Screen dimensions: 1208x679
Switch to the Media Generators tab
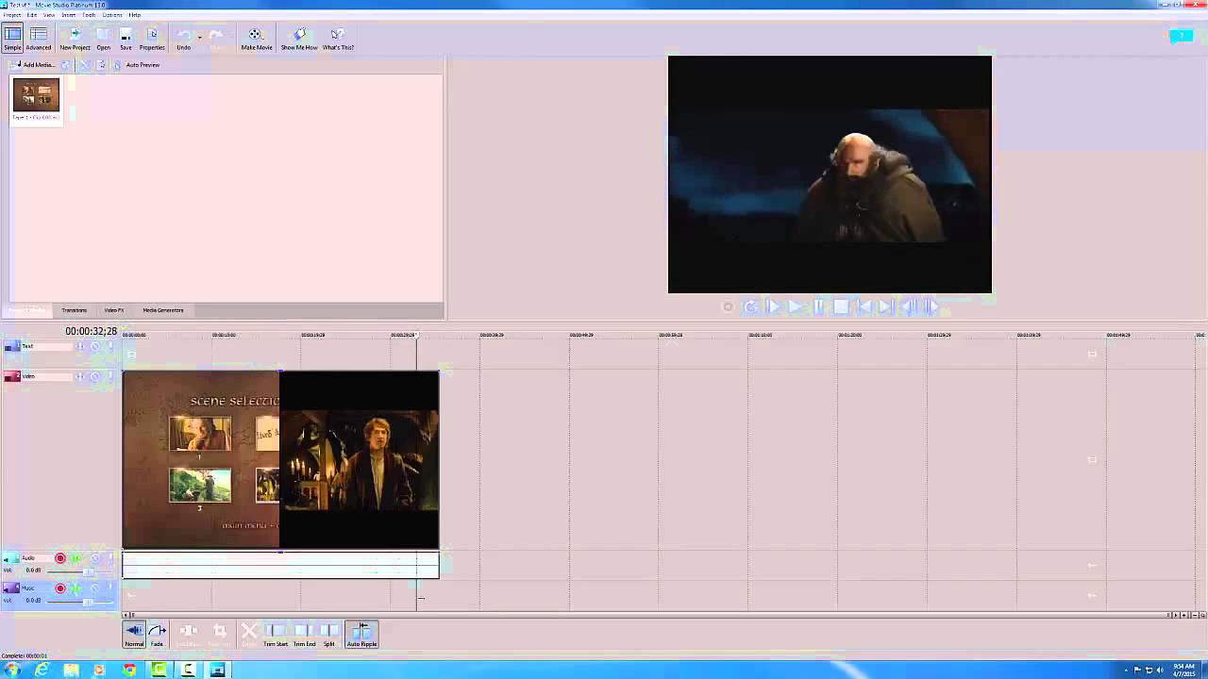[x=163, y=310]
